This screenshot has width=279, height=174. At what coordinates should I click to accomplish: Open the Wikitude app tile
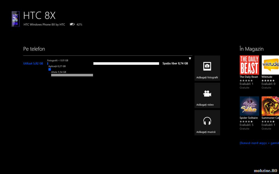pyautogui.click(x=270, y=65)
